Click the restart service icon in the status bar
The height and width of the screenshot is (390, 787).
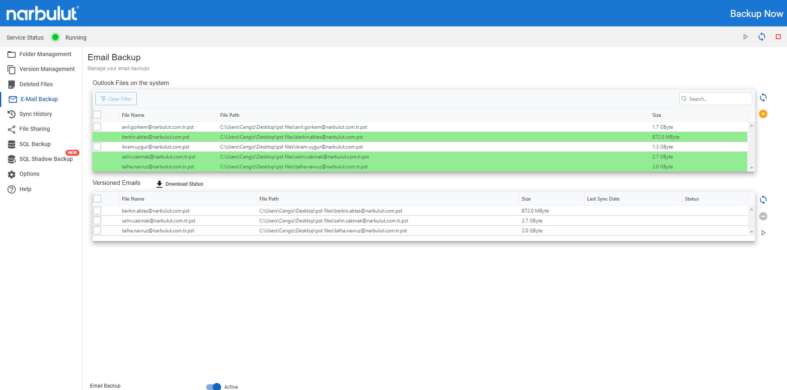pos(761,37)
